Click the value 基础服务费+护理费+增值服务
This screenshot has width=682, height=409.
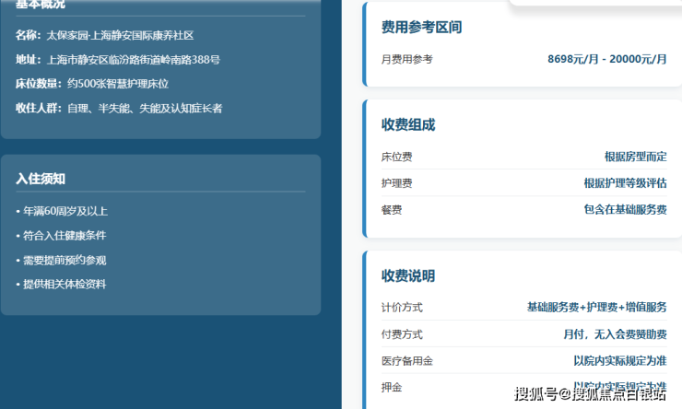pos(597,308)
